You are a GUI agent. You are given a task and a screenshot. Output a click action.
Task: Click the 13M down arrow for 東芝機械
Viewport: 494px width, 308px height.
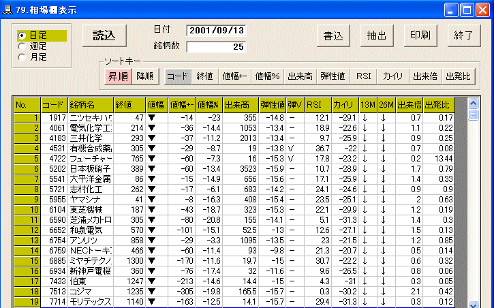pyautogui.click(x=365, y=210)
